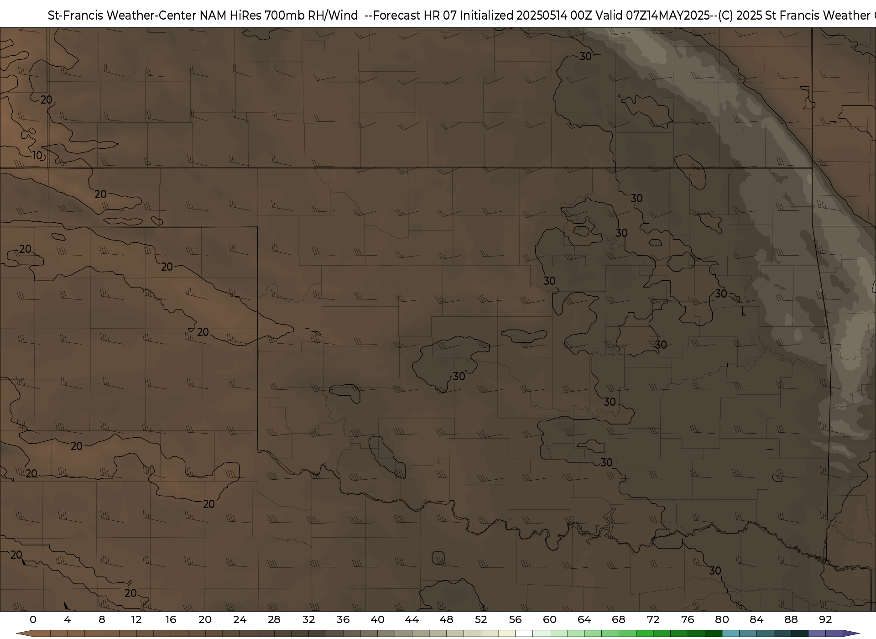Click the colorbar tick label 44
This screenshot has width=876, height=639.
pyautogui.click(x=412, y=620)
